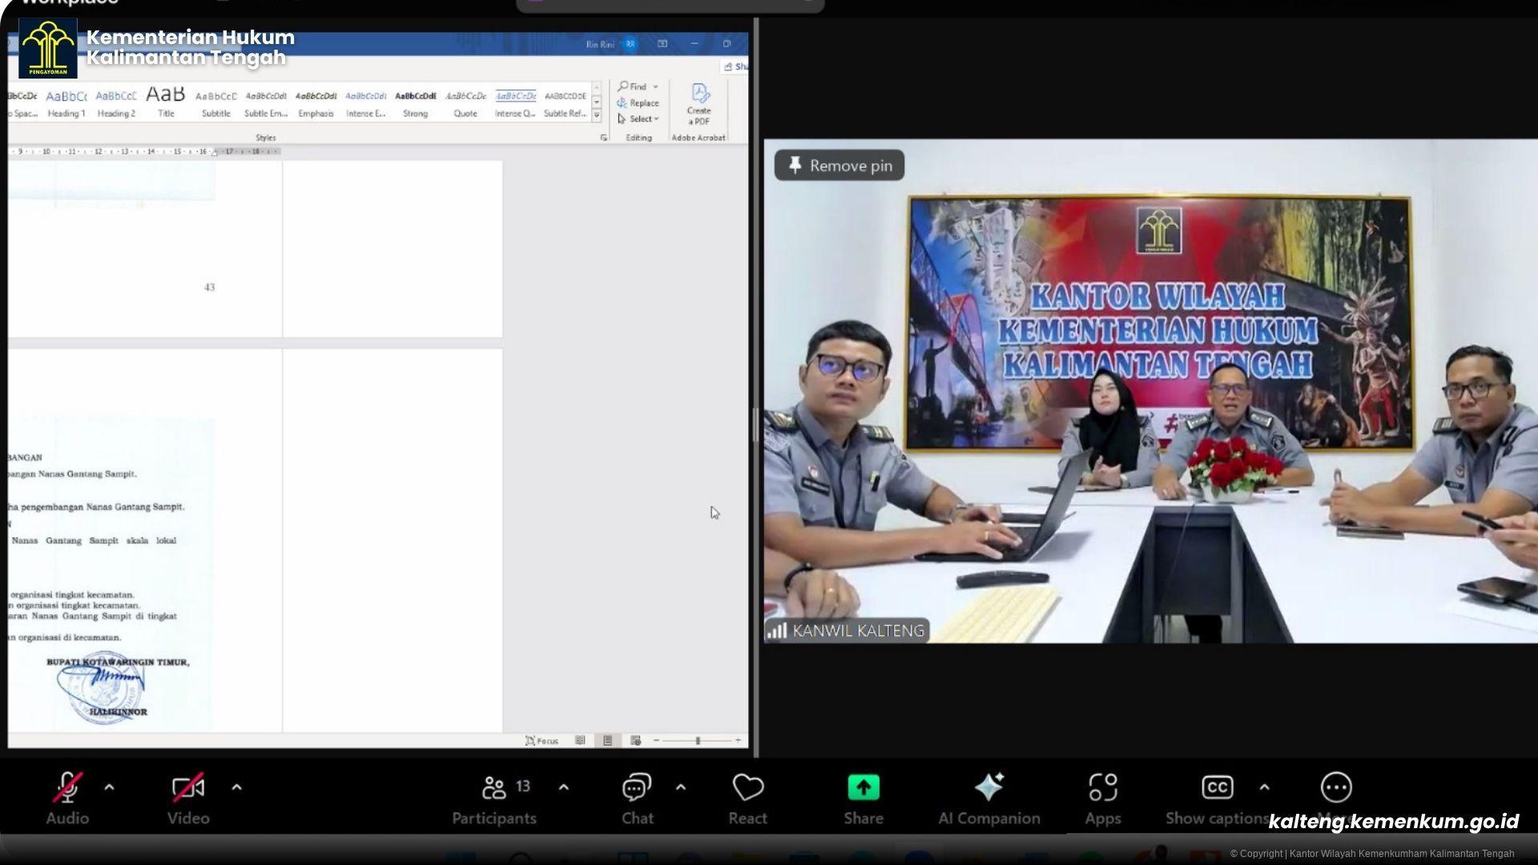Switch to Focus mode in Word status bar

pyautogui.click(x=542, y=741)
